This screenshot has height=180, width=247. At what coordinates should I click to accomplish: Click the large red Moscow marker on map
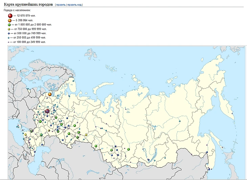47,111
